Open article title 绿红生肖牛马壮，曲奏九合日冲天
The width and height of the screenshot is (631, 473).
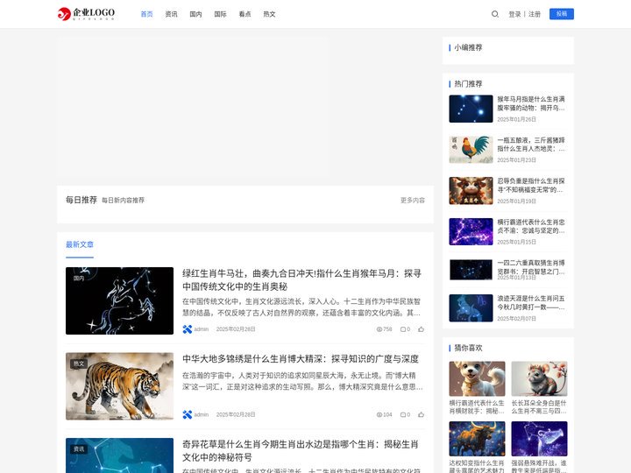tap(301, 280)
